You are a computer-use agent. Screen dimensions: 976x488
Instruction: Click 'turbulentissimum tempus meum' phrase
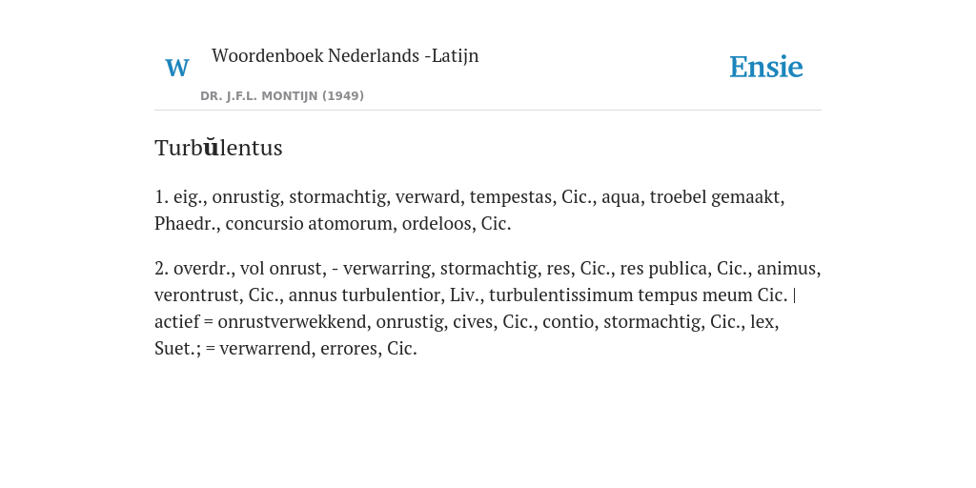click(x=620, y=295)
